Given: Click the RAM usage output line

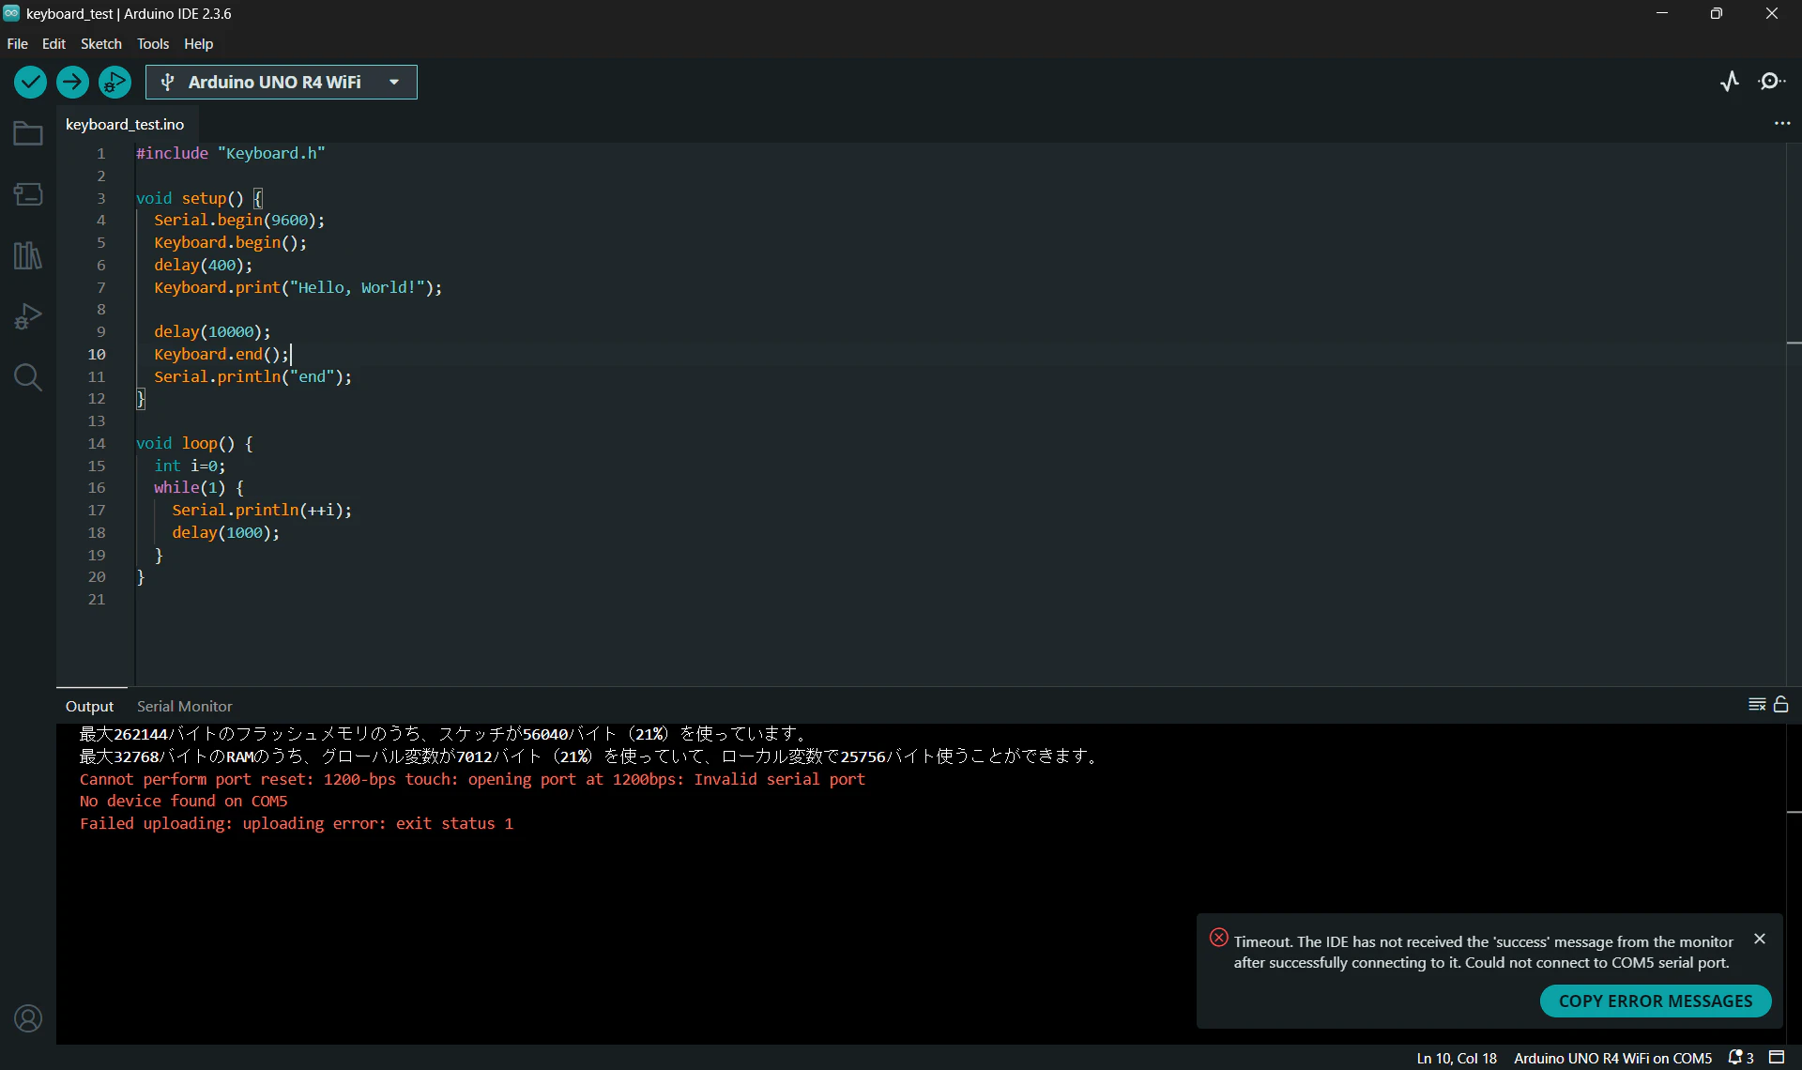Looking at the screenshot, I should click(x=591, y=757).
